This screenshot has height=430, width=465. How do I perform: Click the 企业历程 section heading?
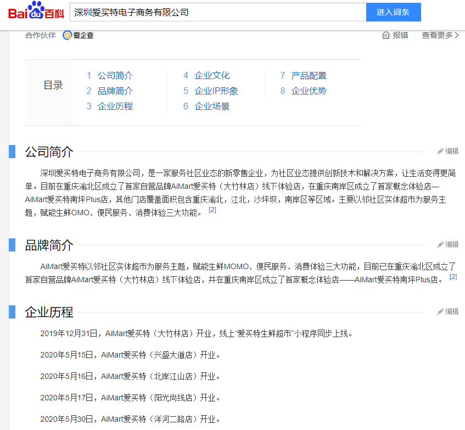point(49,312)
